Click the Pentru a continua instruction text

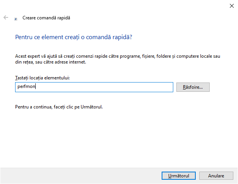[59, 107]
